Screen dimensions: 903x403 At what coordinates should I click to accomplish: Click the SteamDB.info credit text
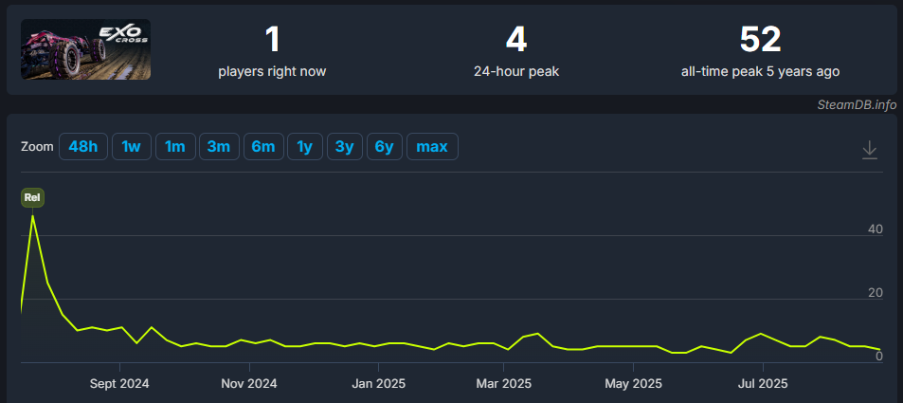point(857,105)
